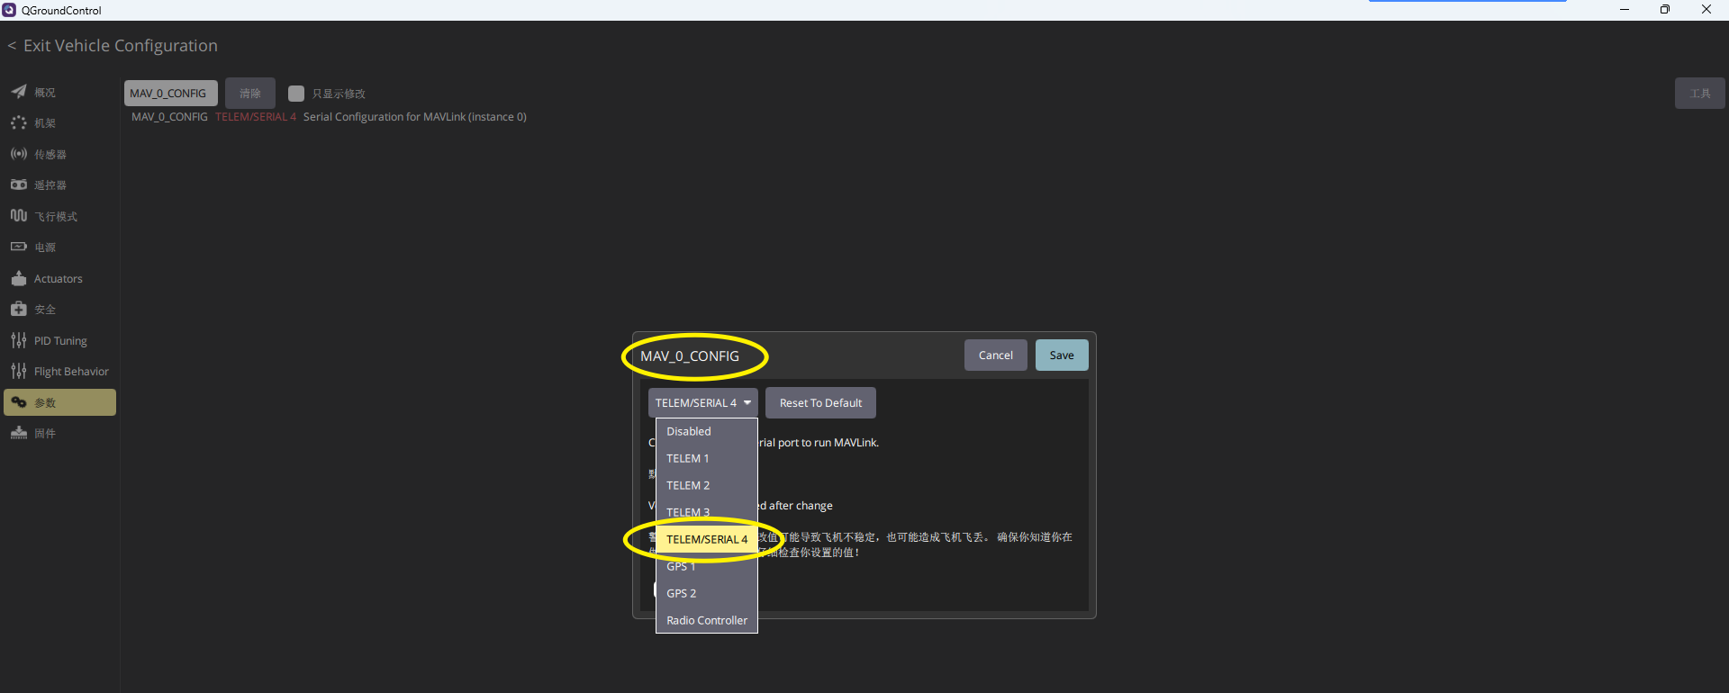Choose TELEM 2 from the port list

click(707, 486)
